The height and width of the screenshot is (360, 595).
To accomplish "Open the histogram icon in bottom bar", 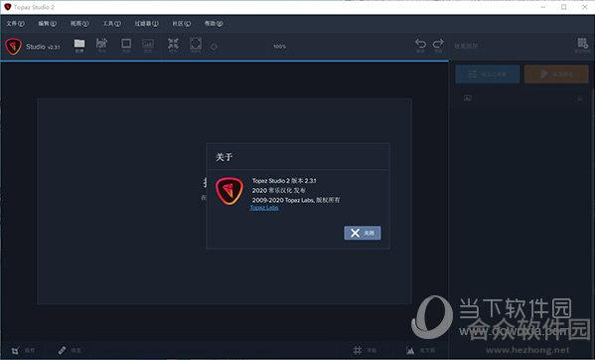I will 410,350.
